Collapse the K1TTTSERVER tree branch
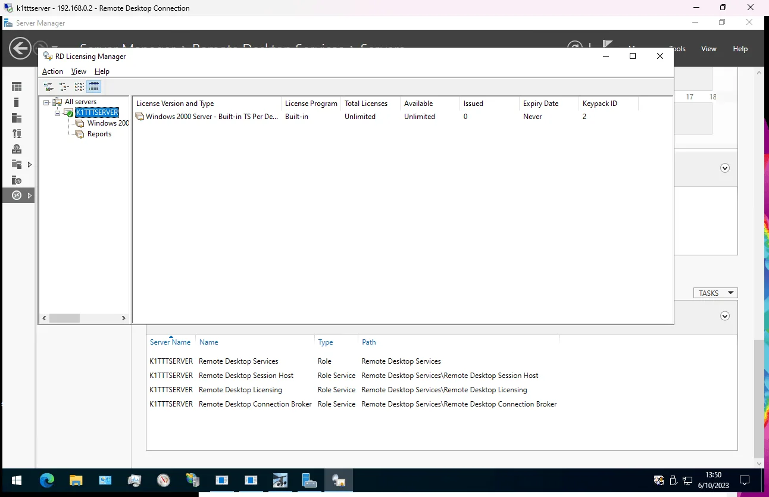 (x=58, y=112)
